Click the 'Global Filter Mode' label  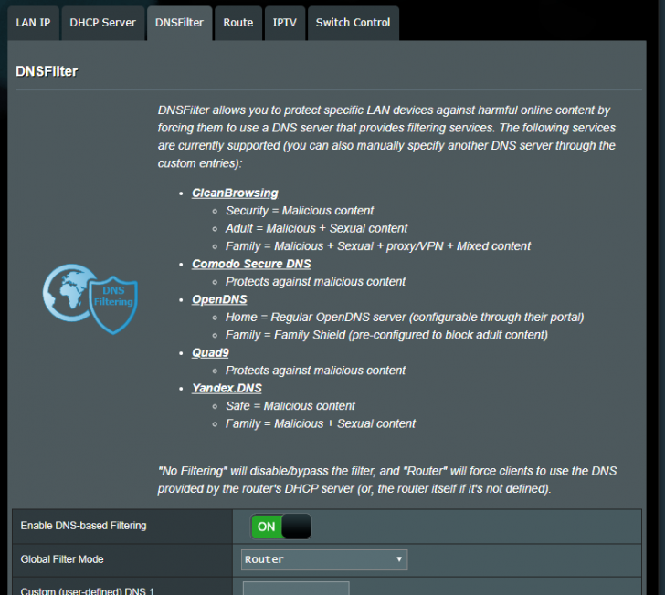click(x=62, y=559)
